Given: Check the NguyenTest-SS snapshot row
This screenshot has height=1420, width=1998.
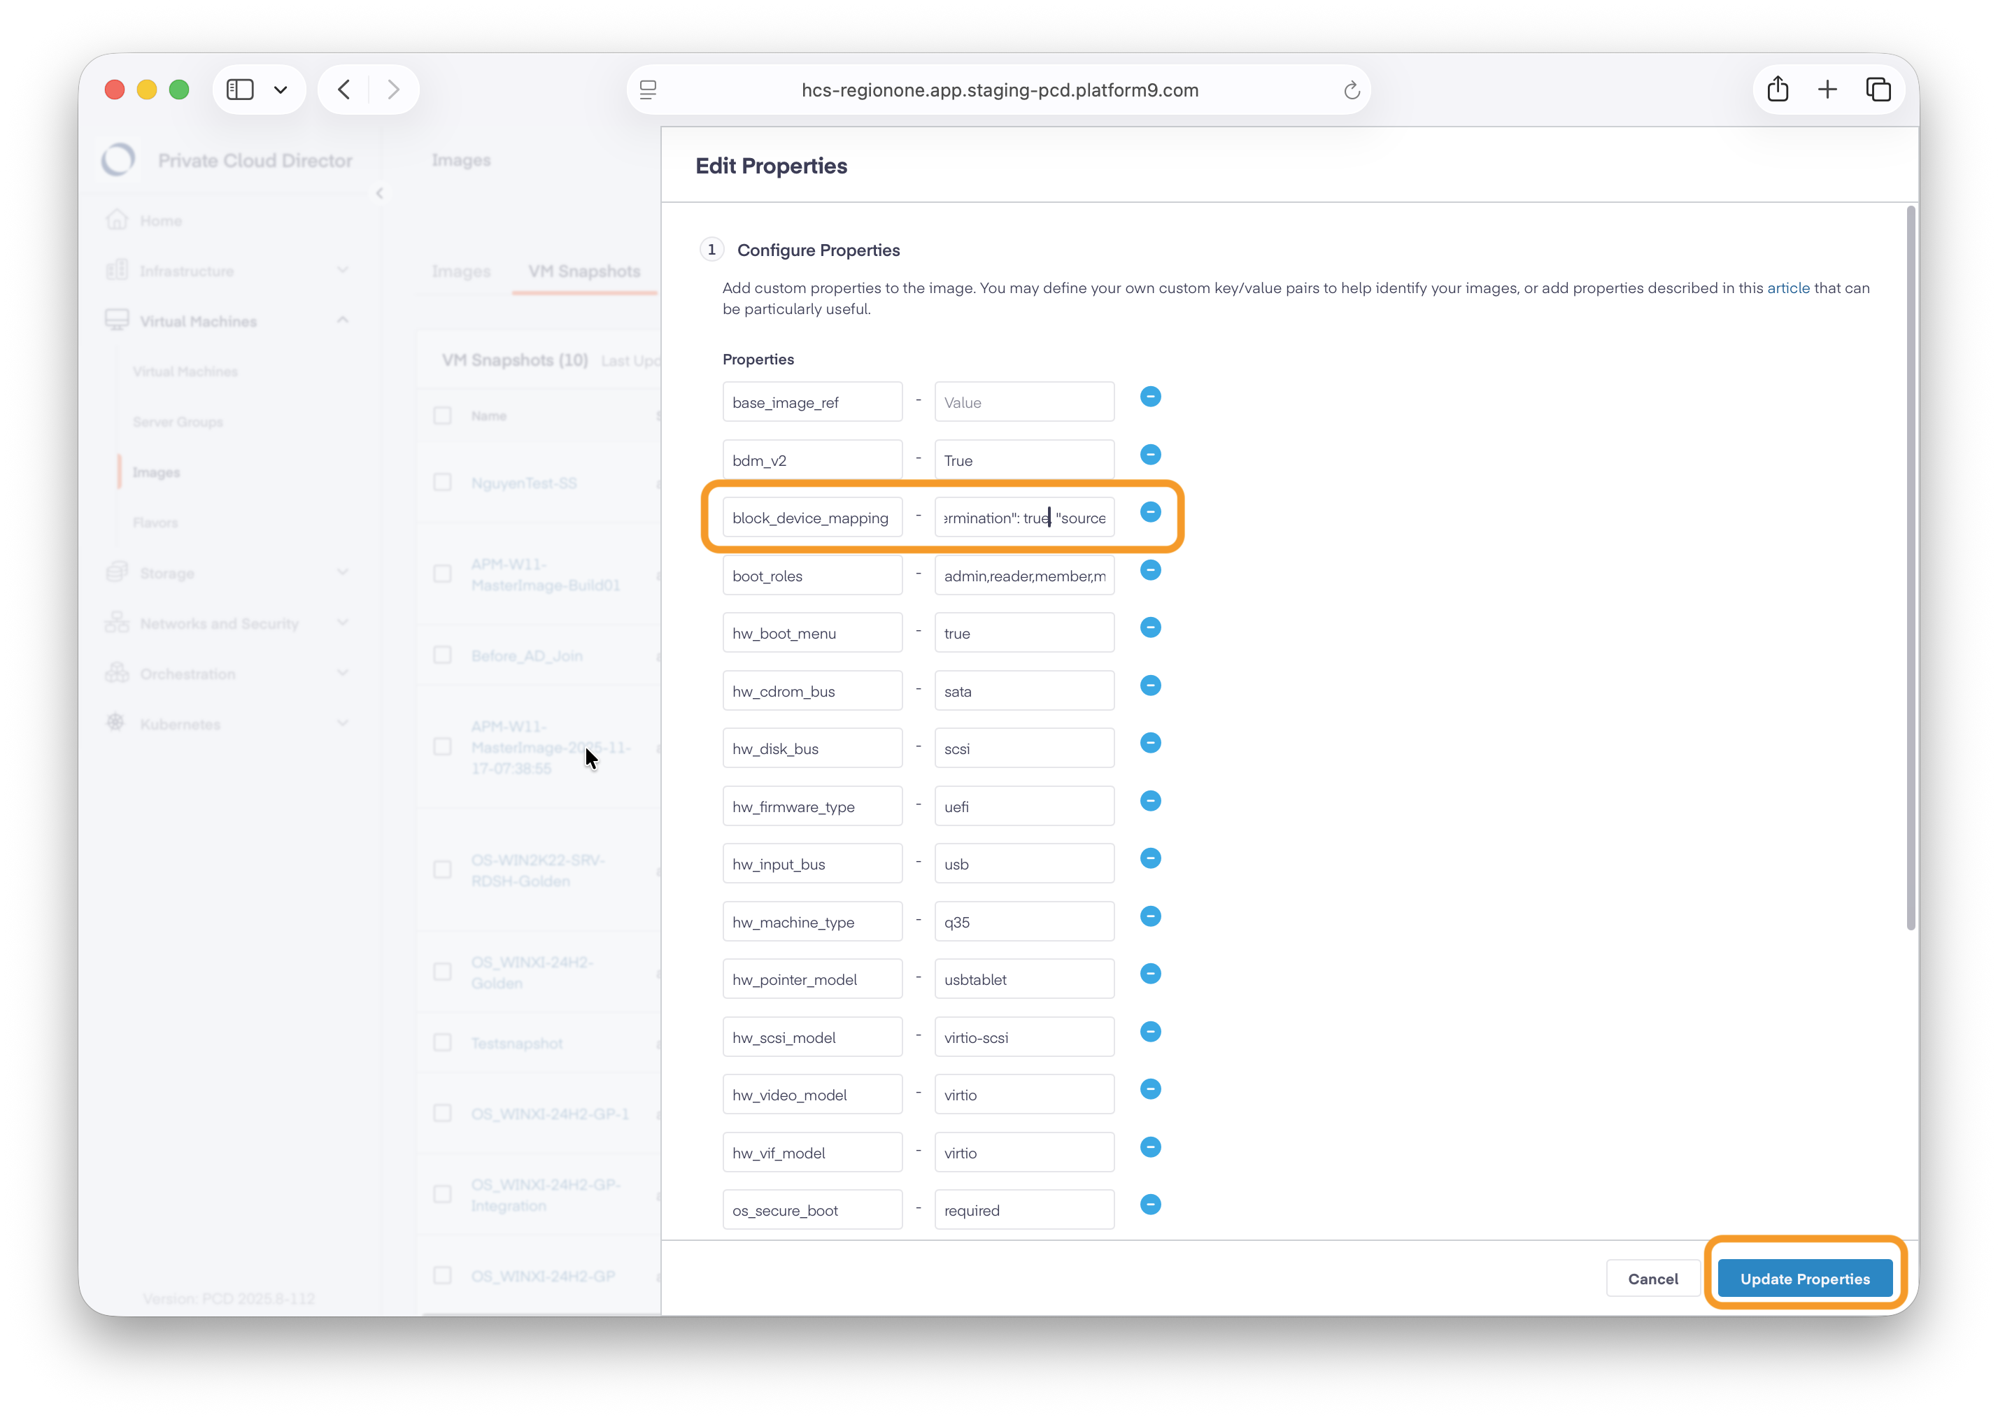Looking at the screenshot, I should pyautogui.click(x=442, y=483).
